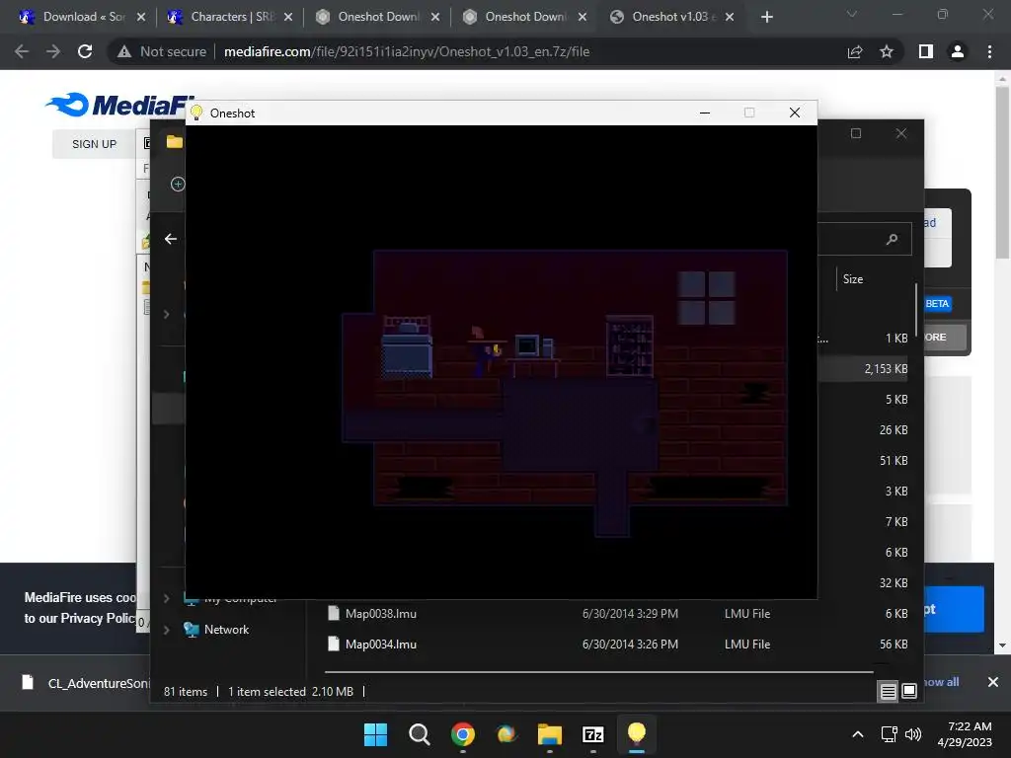Click the BETA badge on MediaFire
Screen dimensions: 1011x758
click(x=937, y=304)
